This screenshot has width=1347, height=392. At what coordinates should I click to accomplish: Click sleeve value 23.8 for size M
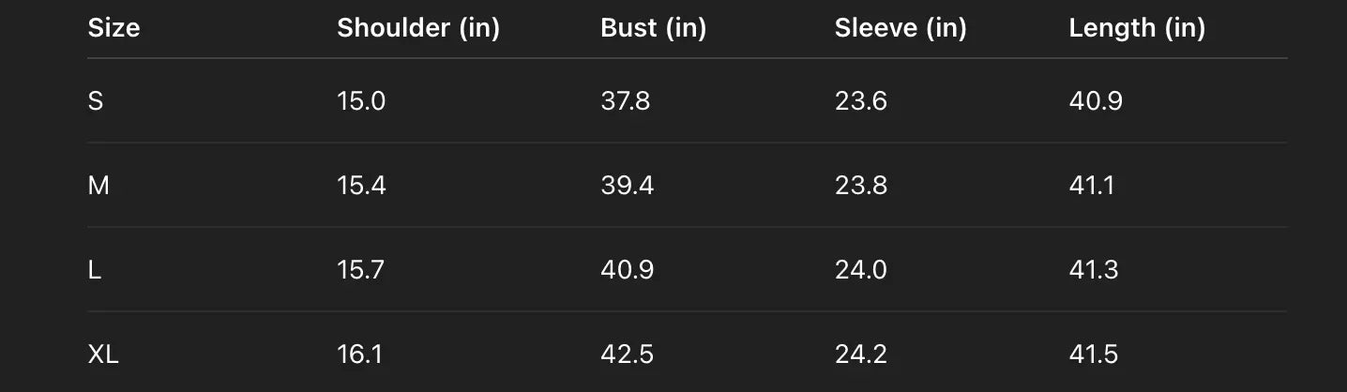(860, 186)
